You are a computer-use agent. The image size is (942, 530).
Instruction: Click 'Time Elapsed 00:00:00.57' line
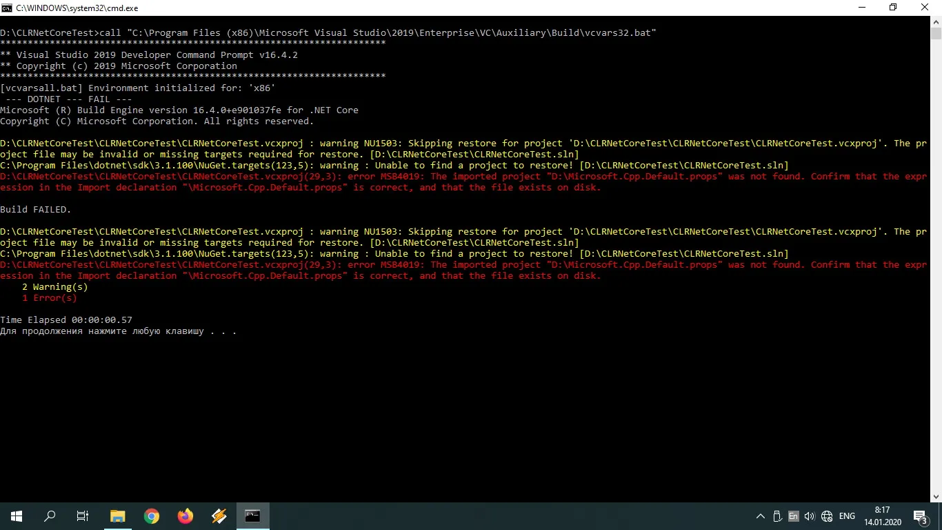click(x=66, y=320)
